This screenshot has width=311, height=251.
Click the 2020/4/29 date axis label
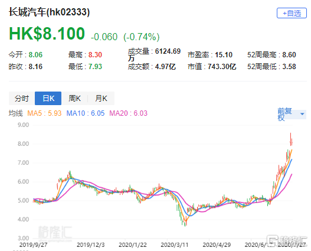(x=217, y=245)
